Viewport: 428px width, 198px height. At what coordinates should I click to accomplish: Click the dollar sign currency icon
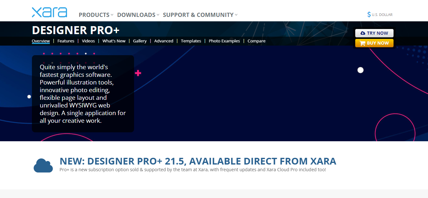coord(369,14)
